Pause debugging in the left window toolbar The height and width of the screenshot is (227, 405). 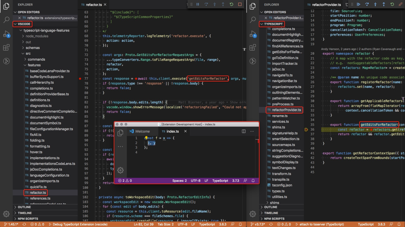point(198,5)
